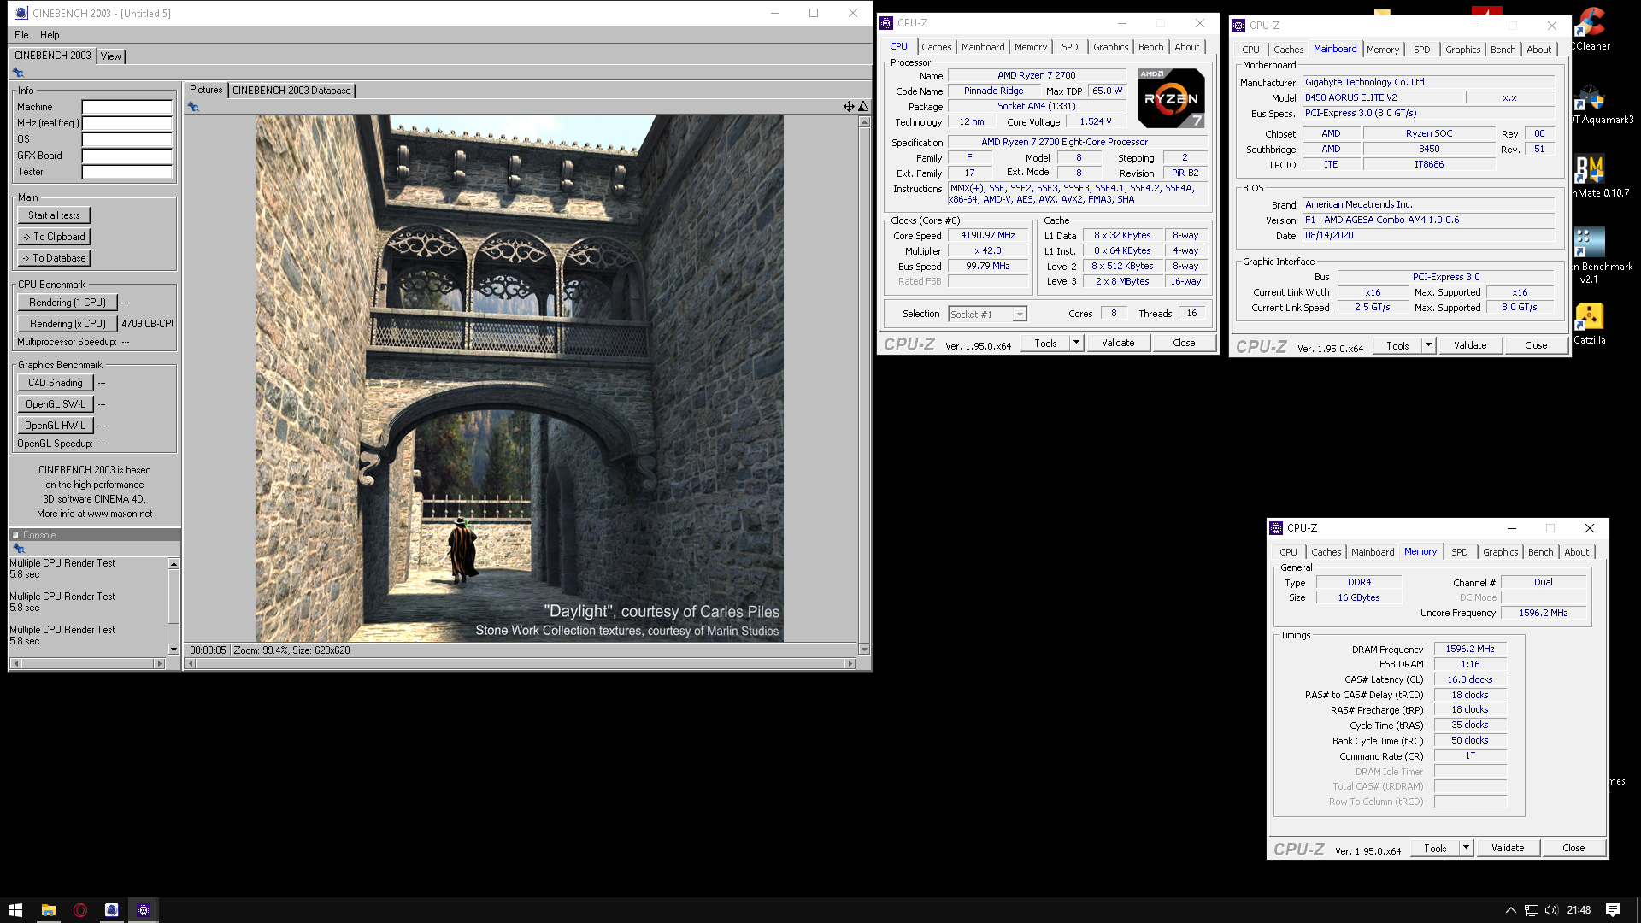
Task: Open the Help menu in CINEBENCH
Action: [50, 35]
